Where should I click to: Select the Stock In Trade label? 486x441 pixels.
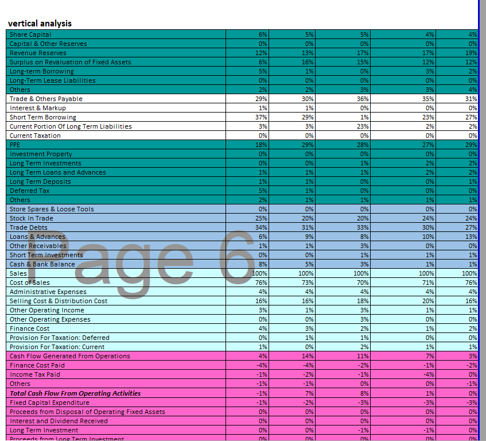click(31, 218)
